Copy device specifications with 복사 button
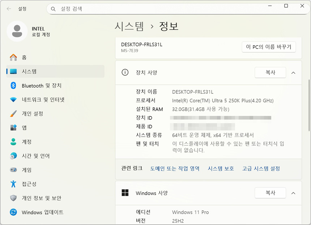The height and width of the screenshot is (225, 311). [x=270, y=72]
